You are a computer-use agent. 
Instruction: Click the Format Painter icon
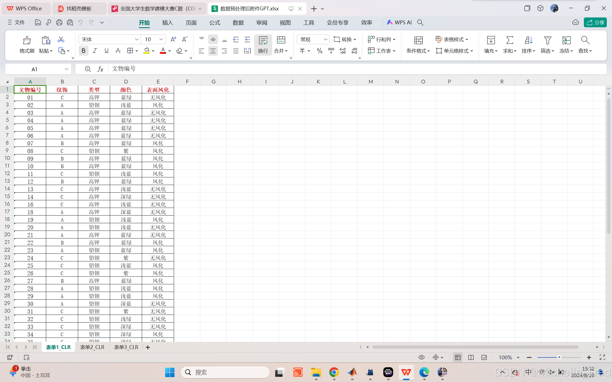point(27,40)
